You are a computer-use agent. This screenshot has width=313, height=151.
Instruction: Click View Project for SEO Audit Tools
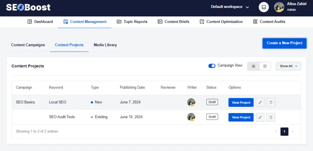click(241, 117)
